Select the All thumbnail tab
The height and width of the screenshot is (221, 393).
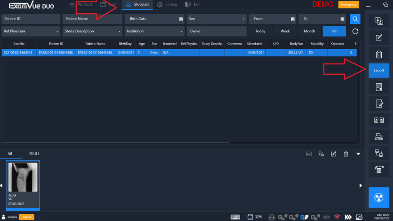(x=10, y=154)
